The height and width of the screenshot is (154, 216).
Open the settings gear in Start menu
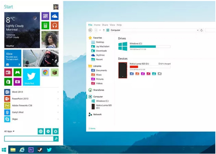48,132
